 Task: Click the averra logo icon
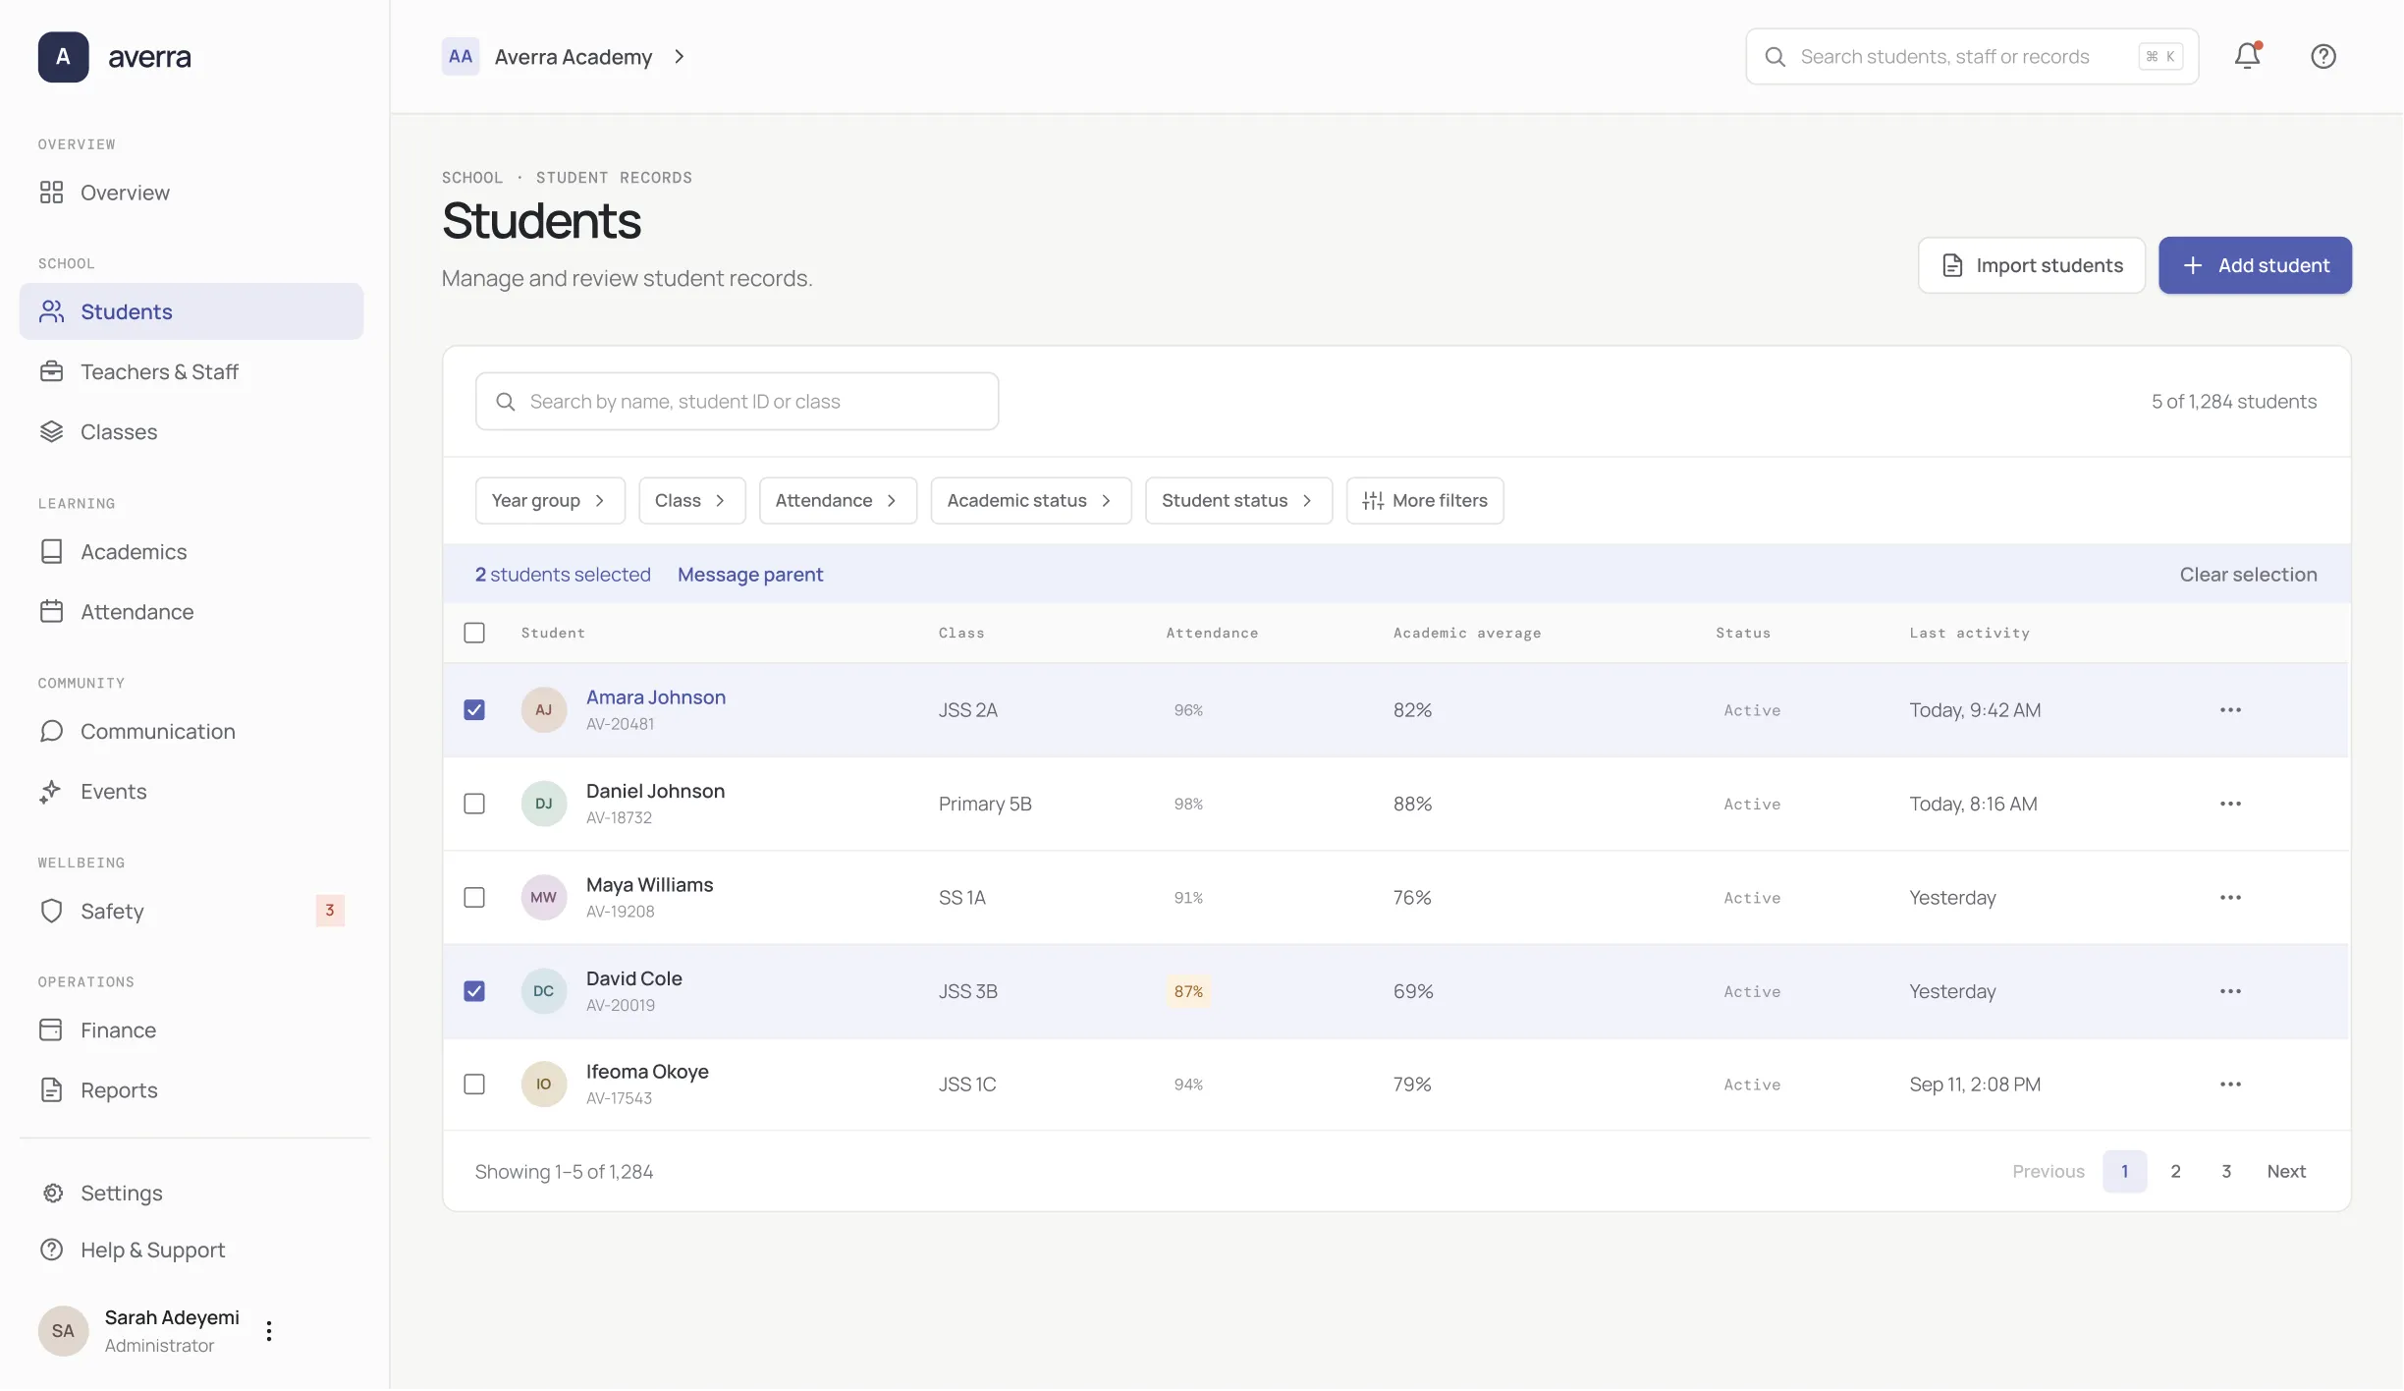[63, 57]
